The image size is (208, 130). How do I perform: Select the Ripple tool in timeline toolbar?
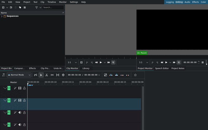(63, 75)
